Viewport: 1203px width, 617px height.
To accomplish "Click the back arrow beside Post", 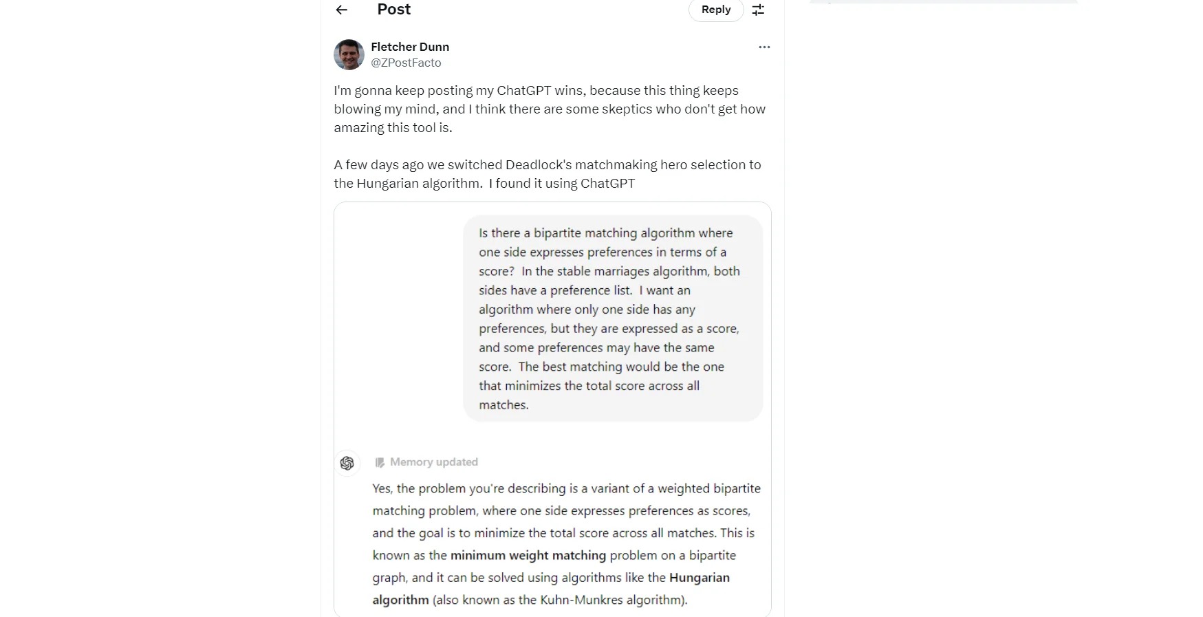I will [341, 10].
